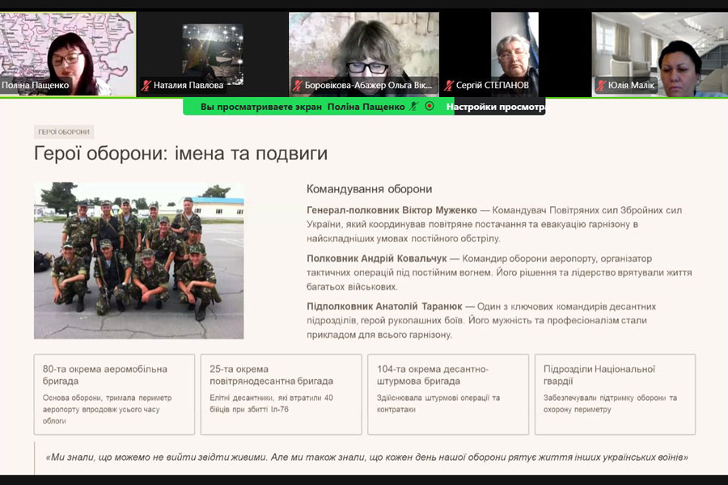Click muted microphone icon next to Наталия Павлова
The width and height of the screenshot is (728, 485).
[146, 85]
